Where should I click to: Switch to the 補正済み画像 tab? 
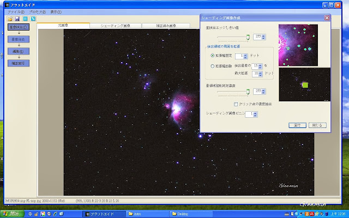click(x=166, y=26)
